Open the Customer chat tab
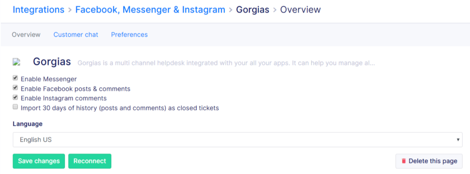Viewport: 470px width, 174px height. (x=76, y=35)
